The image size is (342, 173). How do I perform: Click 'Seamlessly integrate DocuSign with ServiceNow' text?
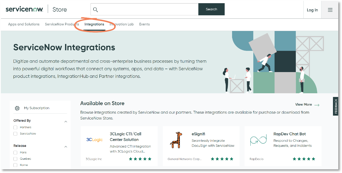tap(213, 143)
